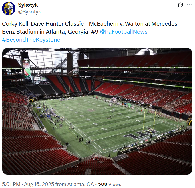Open the @PaFootballNews mention
Screen dimensions: 195x188
(x=124, y=32)
